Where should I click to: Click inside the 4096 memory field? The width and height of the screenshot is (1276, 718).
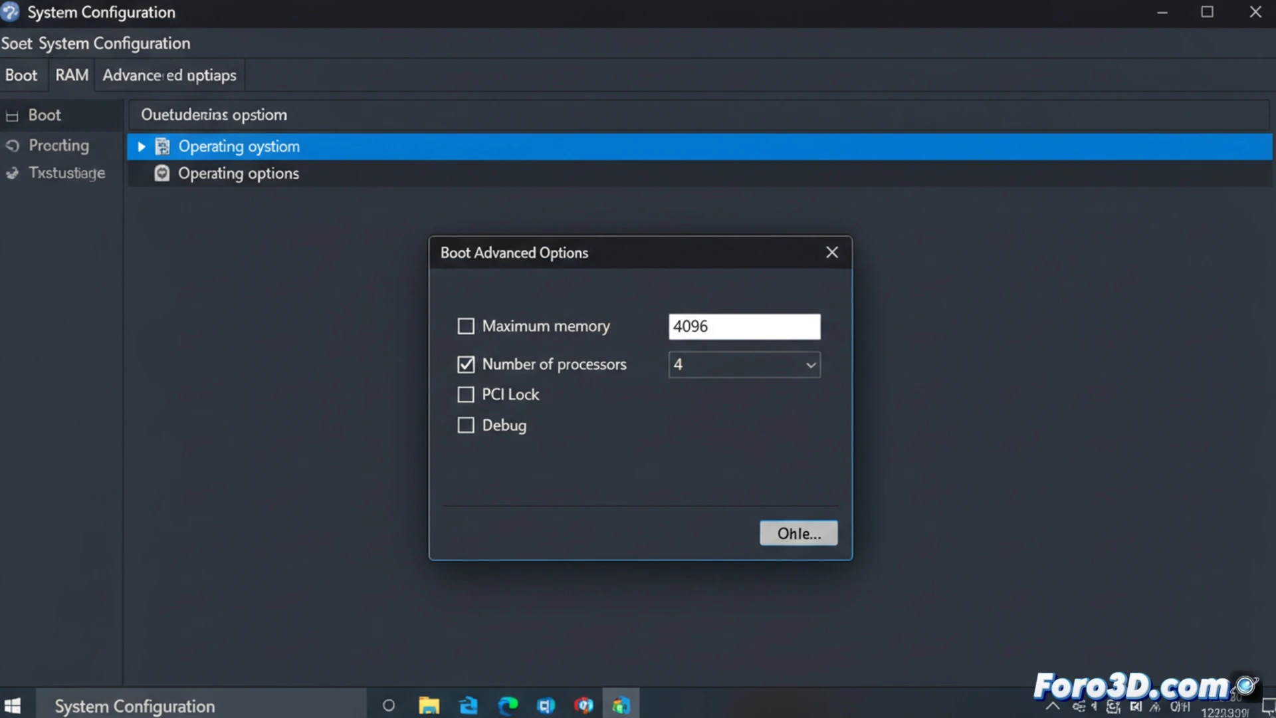click(x=744, y=326)
